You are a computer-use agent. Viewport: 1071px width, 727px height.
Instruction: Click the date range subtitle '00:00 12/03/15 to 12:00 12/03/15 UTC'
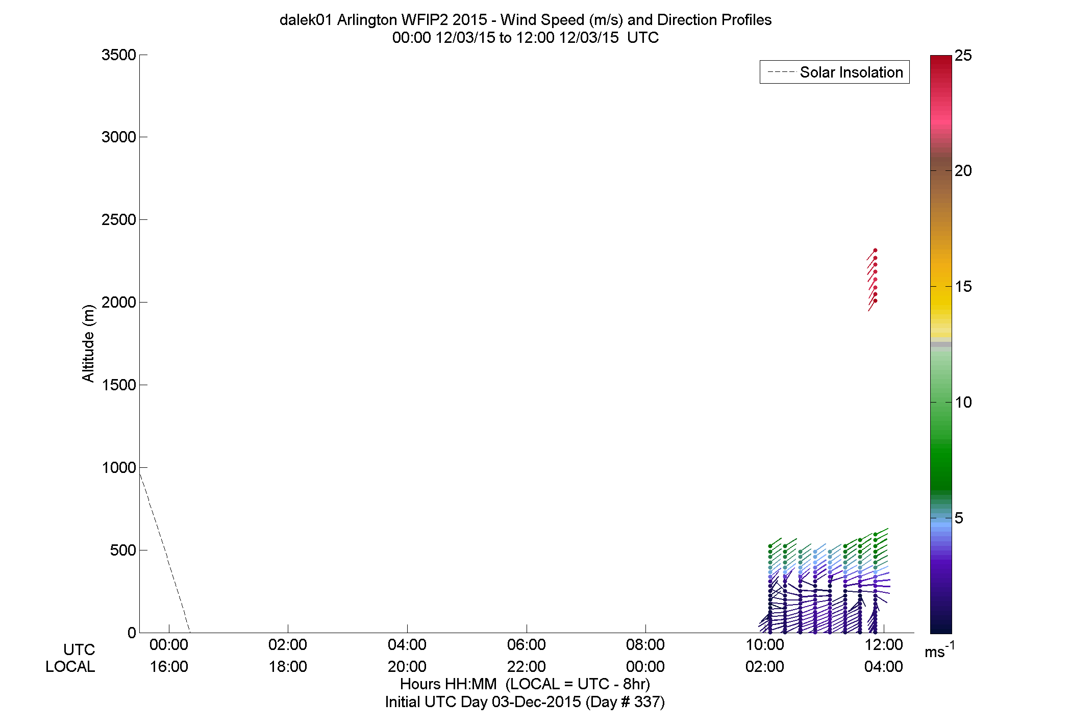525,38
